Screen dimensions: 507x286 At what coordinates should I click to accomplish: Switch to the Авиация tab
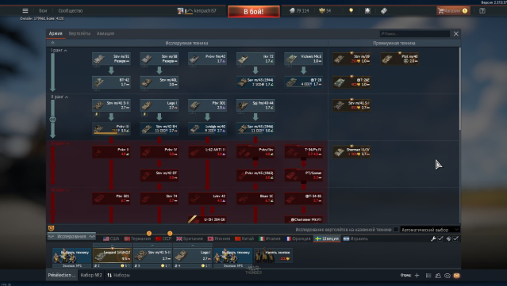click(106, 33)
